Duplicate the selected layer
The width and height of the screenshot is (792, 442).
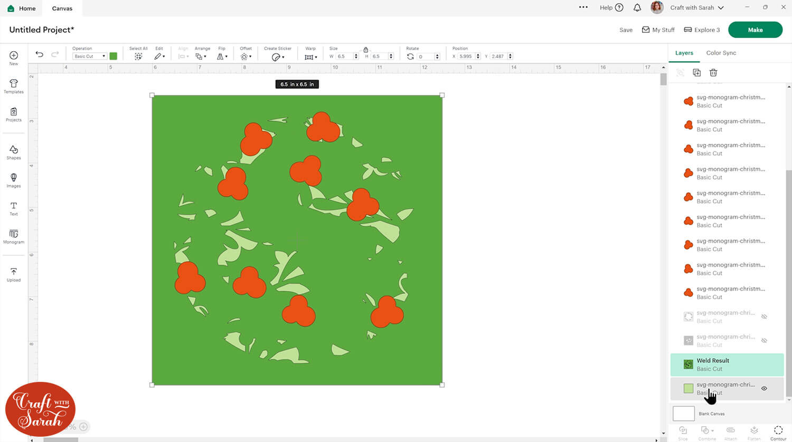pyautogui.click(x=696, y=73)
